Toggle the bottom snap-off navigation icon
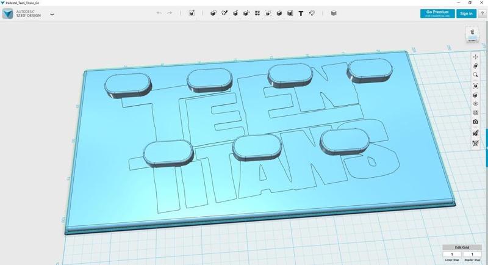 point(475,143)
